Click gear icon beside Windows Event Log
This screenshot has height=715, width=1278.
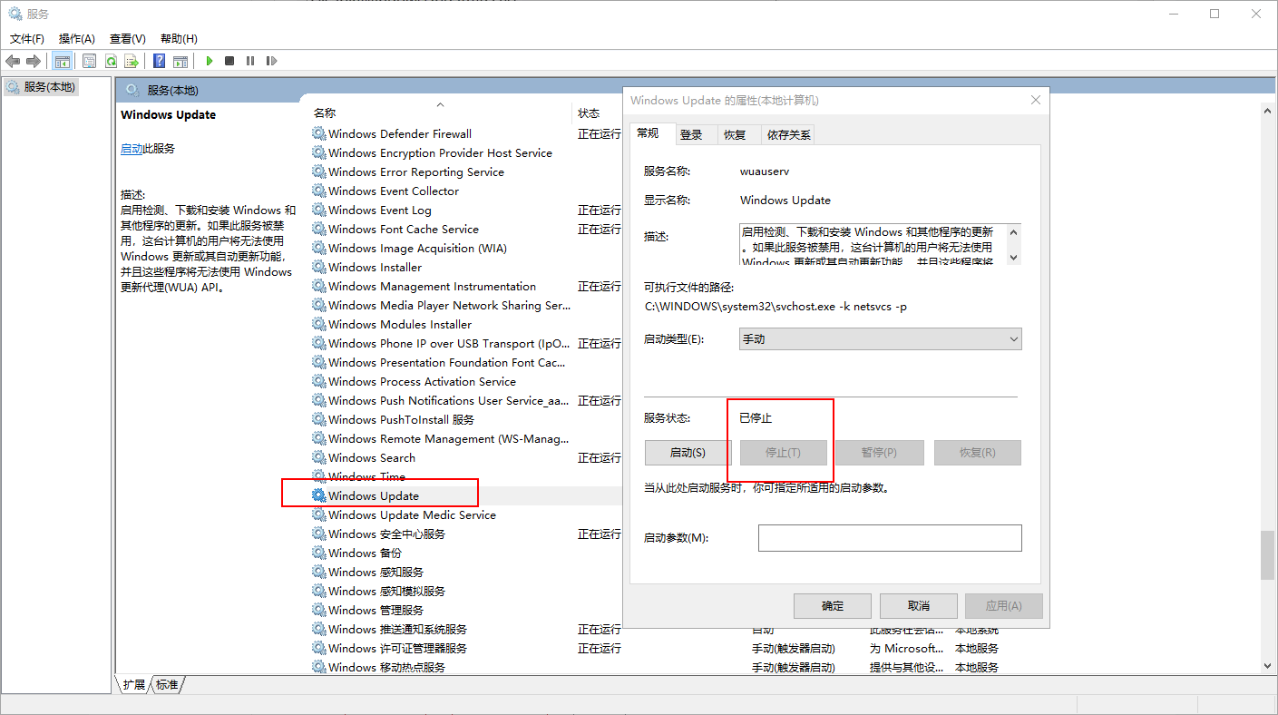(319, 210)
